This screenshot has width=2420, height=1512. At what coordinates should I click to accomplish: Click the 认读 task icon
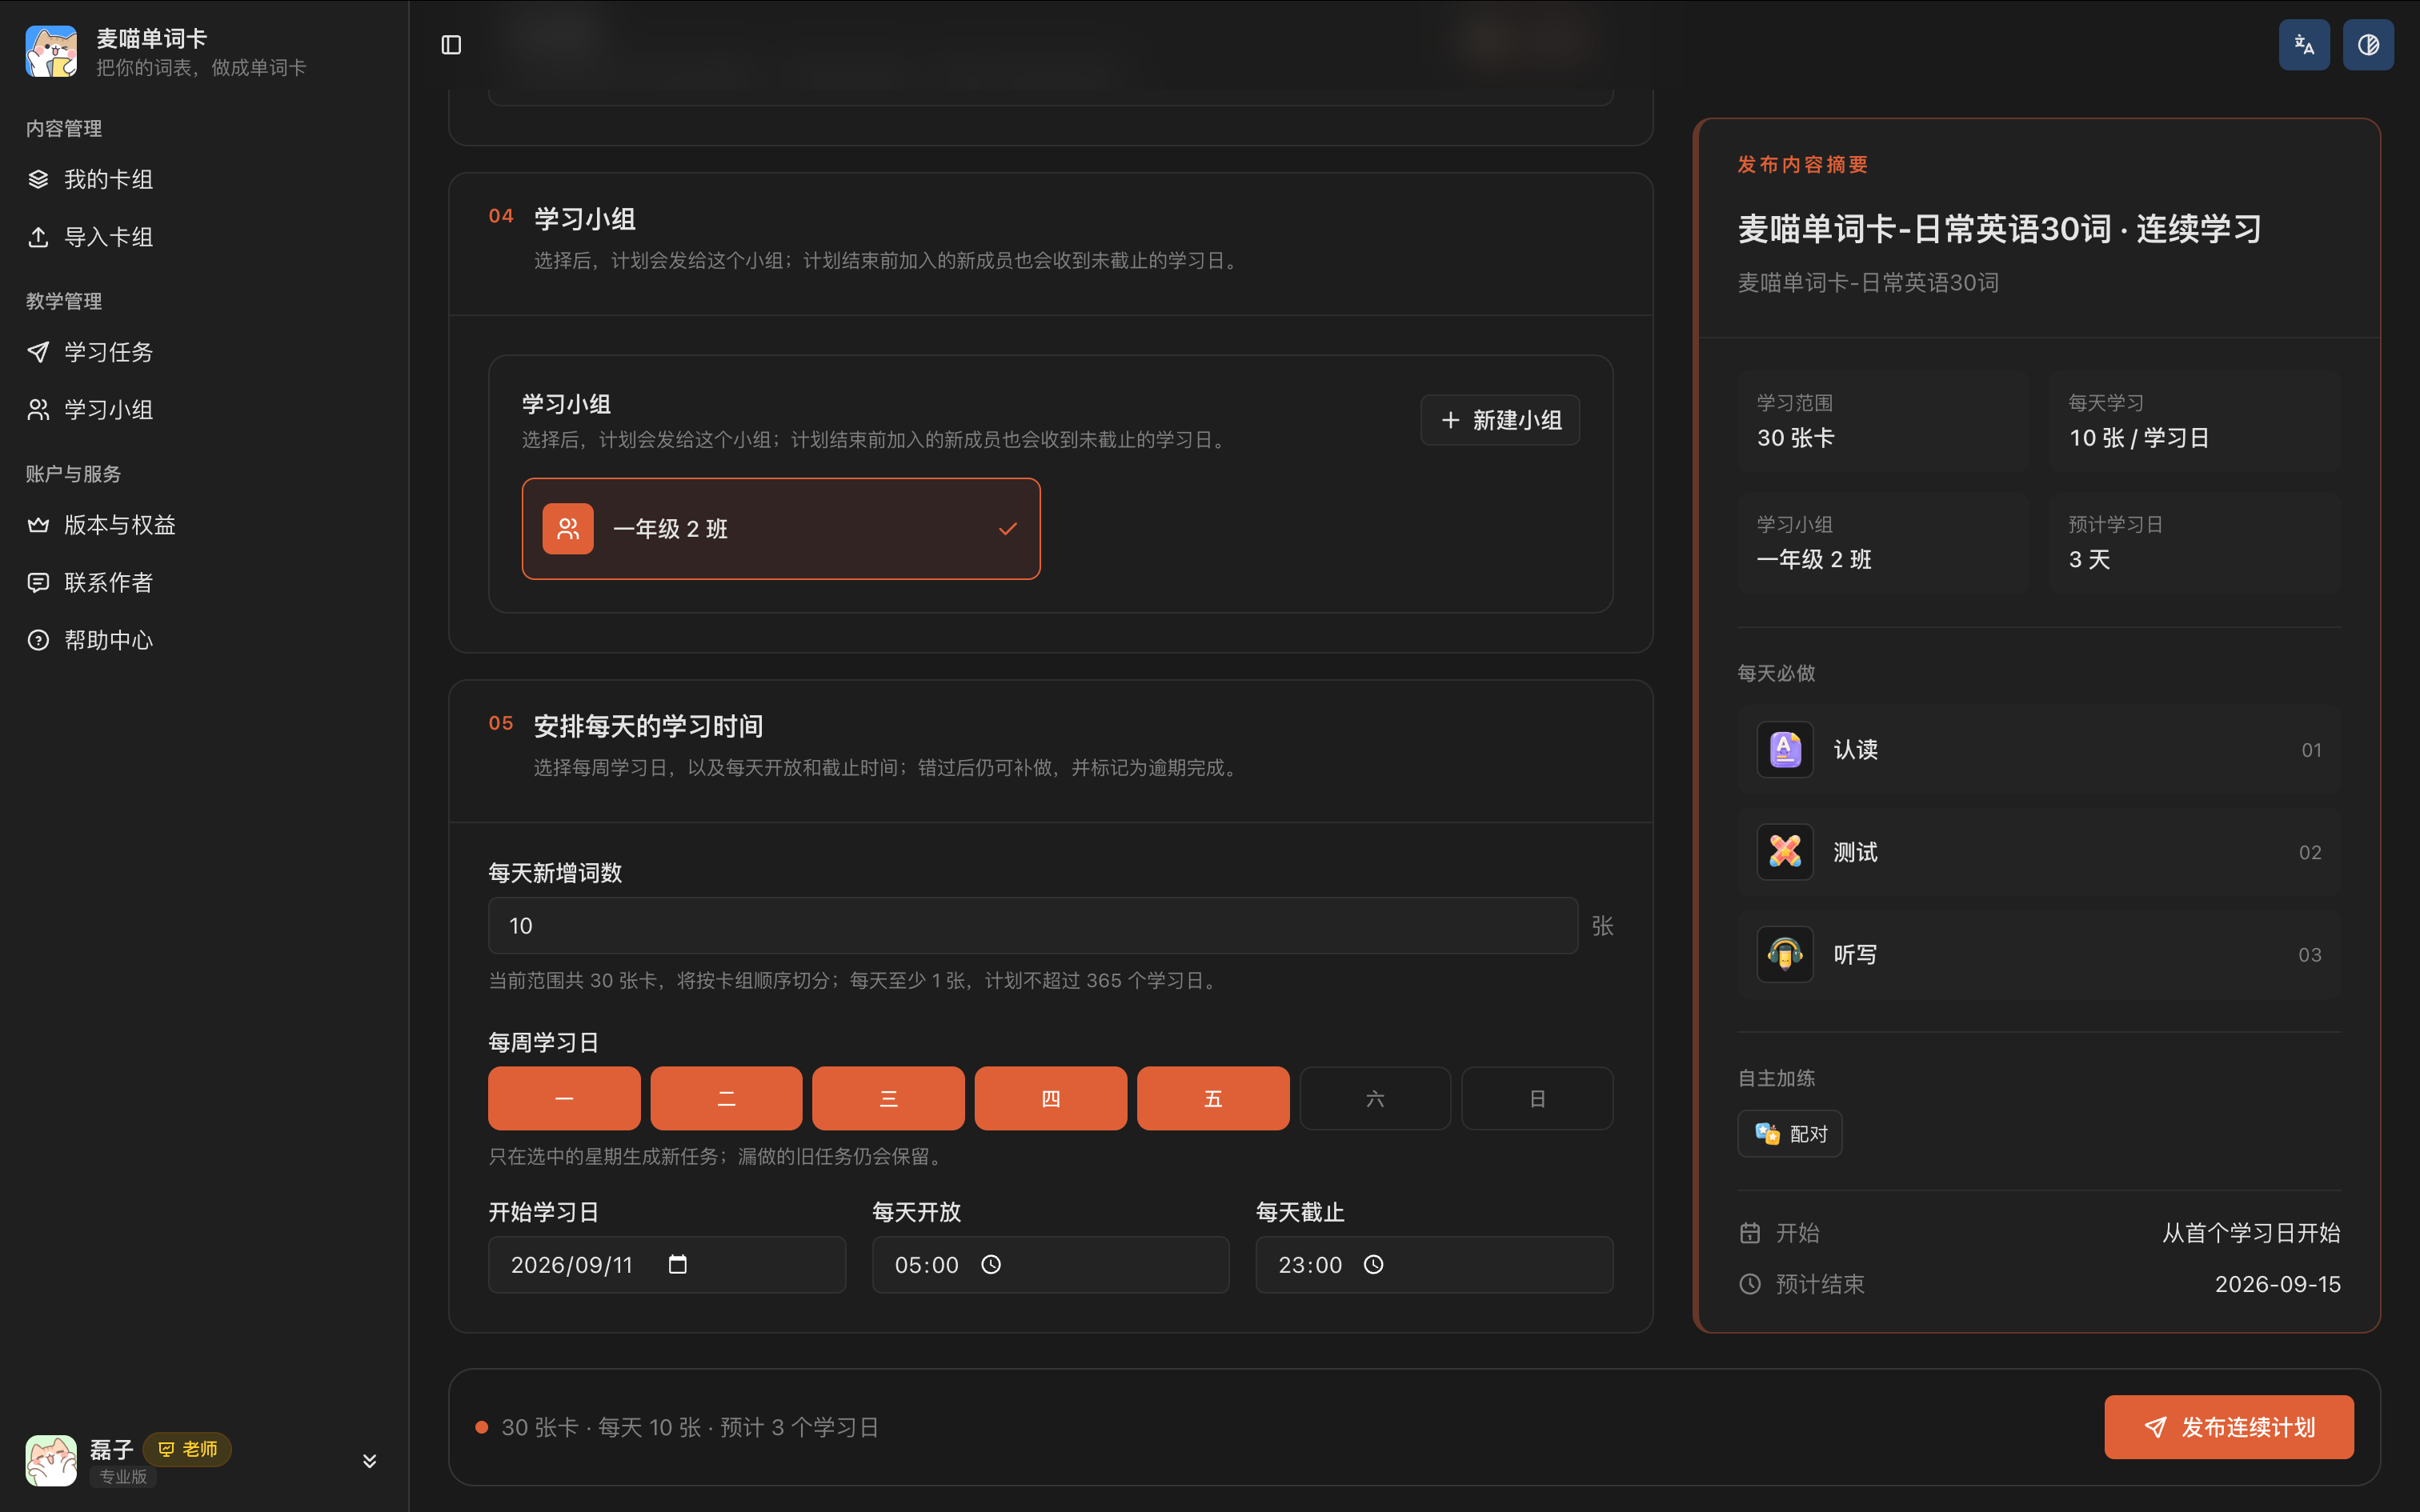point(1785,749)
